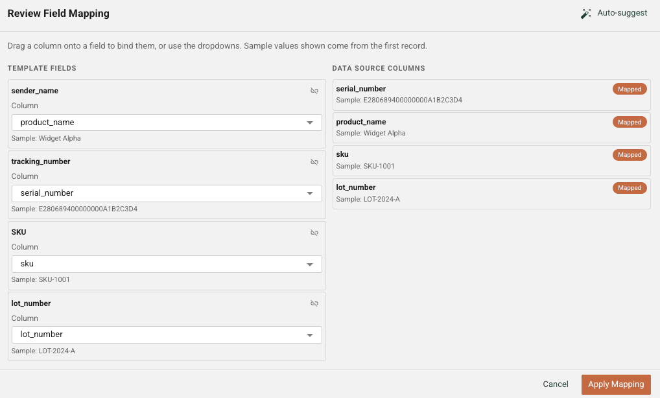Click the Review Field Mapping title

(x=58, y=14)
